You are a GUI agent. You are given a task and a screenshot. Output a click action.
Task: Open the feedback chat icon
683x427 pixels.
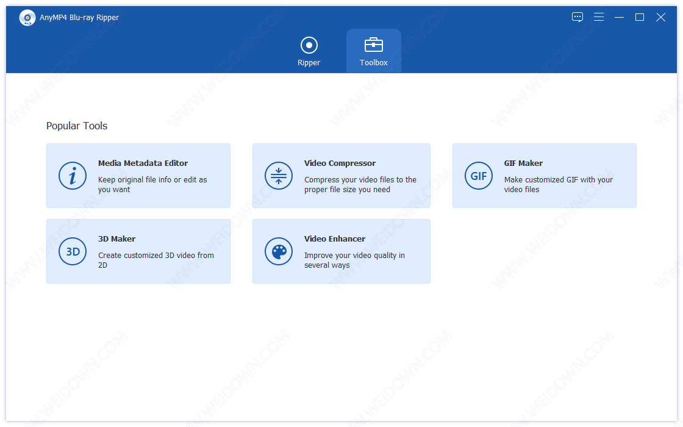(577, 17)
